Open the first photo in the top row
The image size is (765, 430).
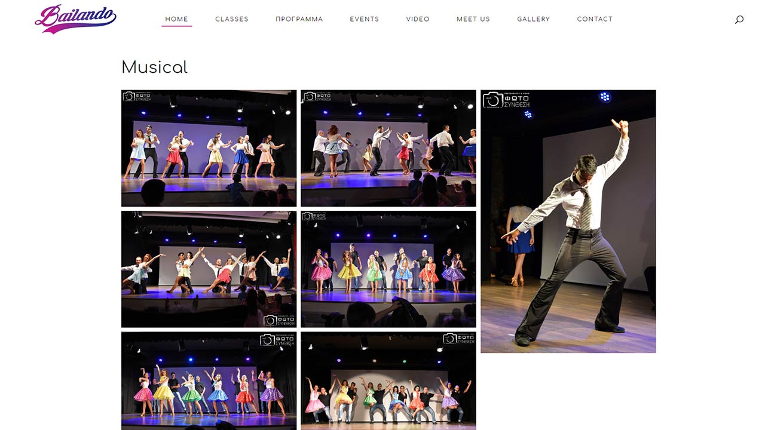209,148
